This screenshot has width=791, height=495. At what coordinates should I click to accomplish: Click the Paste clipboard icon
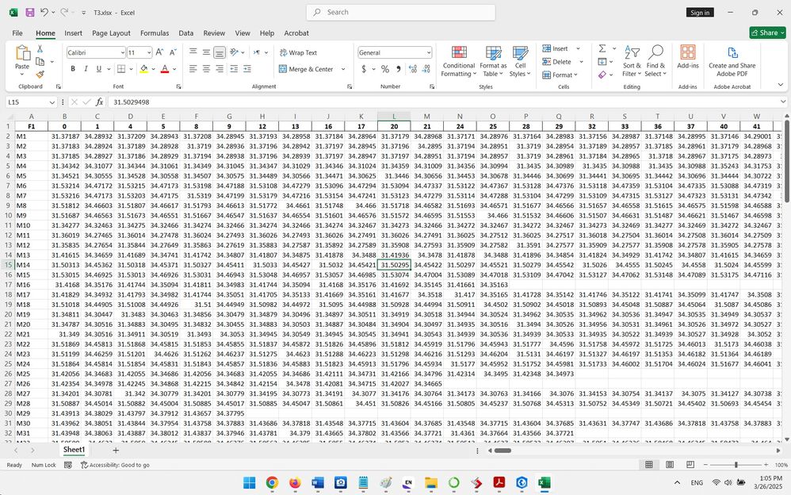(22, 52)
